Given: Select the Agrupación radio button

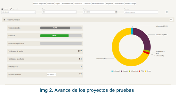Looking at the screenshot, I should 11,9.
